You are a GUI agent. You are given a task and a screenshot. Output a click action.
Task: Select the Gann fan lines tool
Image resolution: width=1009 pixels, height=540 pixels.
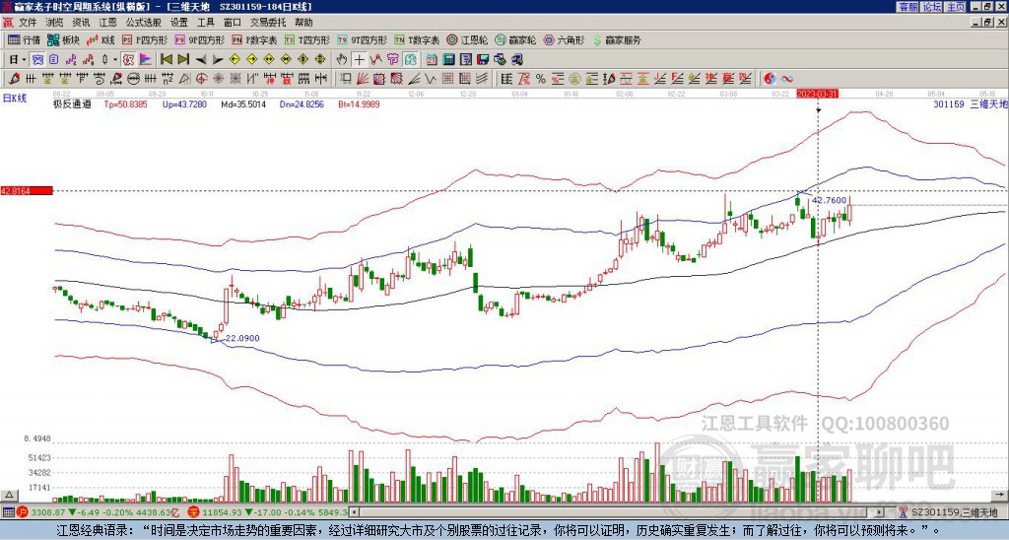click(364, 79)
